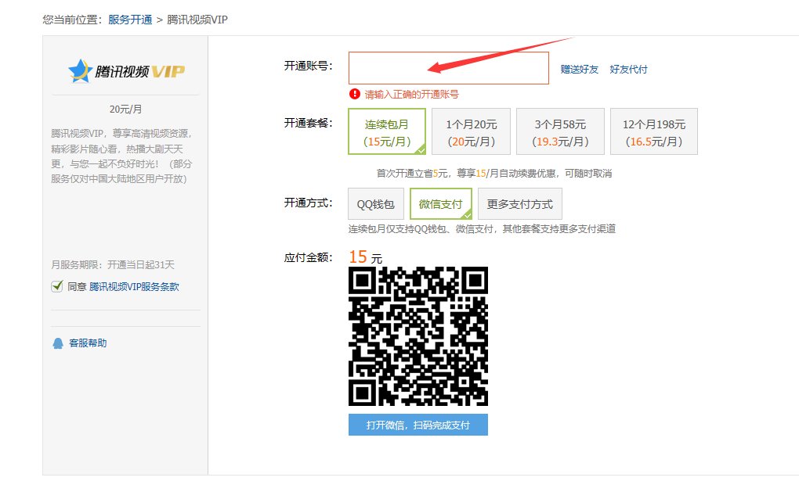Screen dimensions: 799x481
Task: Choose the 1个月20元 plan option
Action: pos(471,132)
